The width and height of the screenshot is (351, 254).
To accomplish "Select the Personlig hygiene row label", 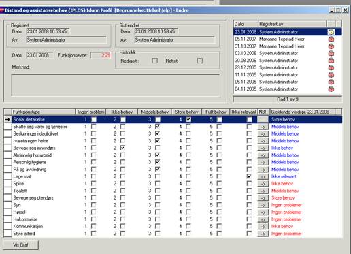I will [30, 162].
